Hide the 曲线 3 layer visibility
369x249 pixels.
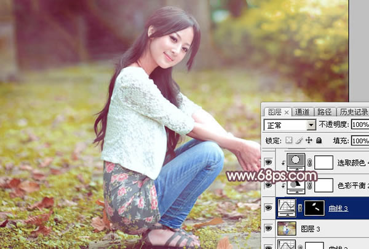pyautogui.click(x=269, y=207)
